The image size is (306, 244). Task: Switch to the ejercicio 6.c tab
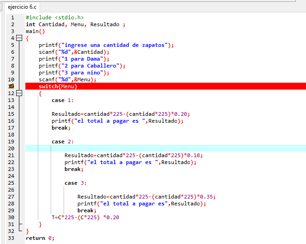tap(22, 7)
